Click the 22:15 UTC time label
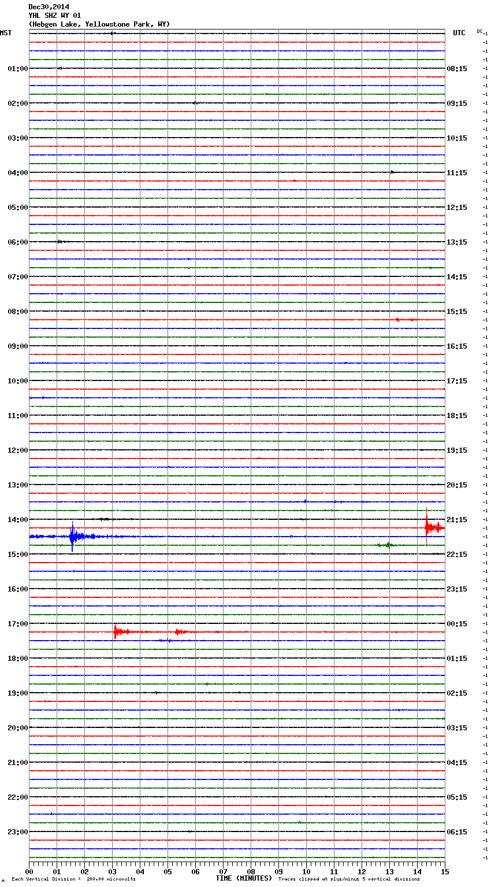Screen dimensions: 491x887 457,555
